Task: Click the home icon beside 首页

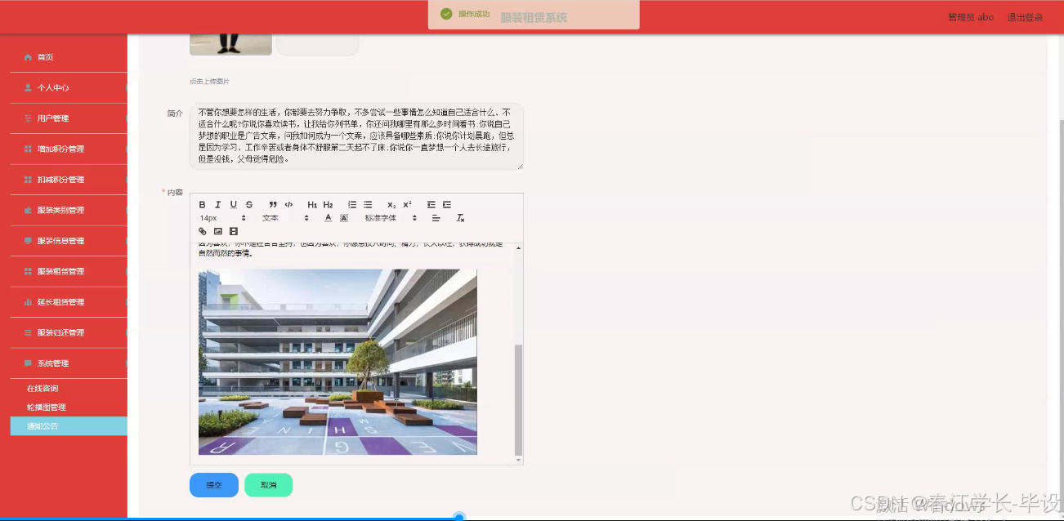Action: [28, 57]
